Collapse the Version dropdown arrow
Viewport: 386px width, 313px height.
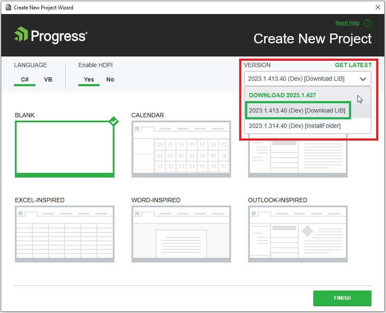tap(363, 79)
